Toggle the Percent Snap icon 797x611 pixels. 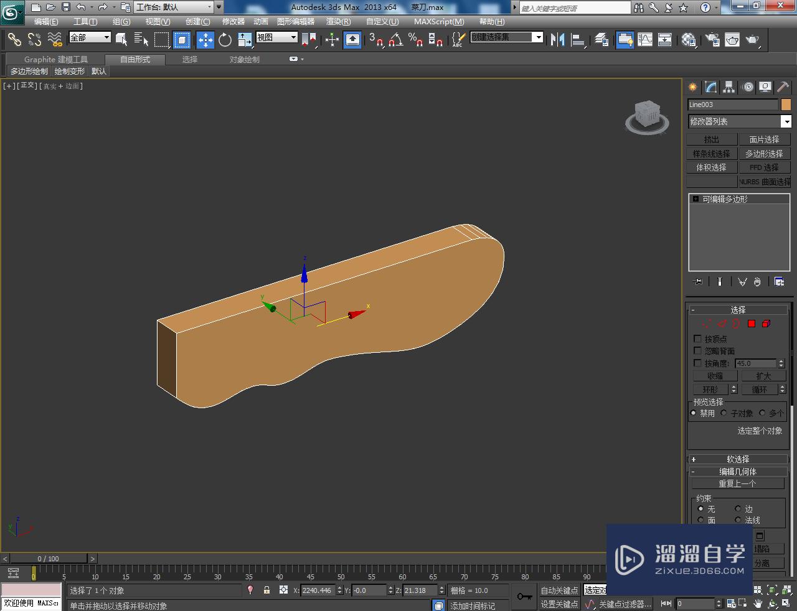[416, 40]
